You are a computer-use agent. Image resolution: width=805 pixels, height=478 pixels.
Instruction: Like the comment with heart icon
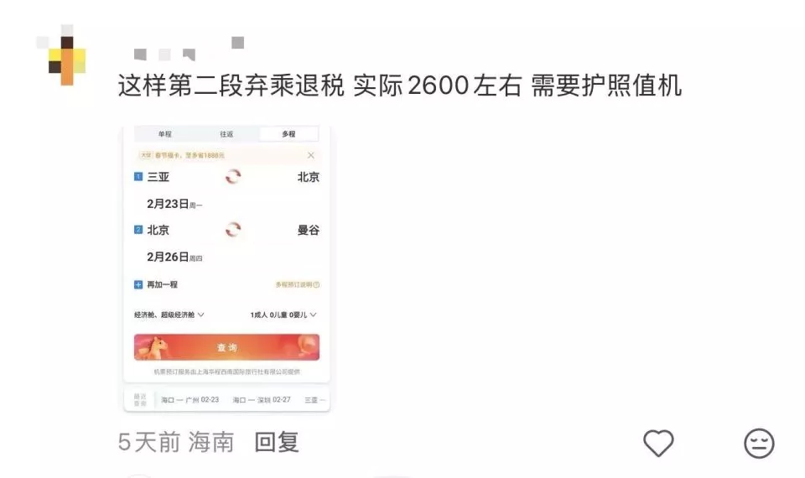pos(658,443)
